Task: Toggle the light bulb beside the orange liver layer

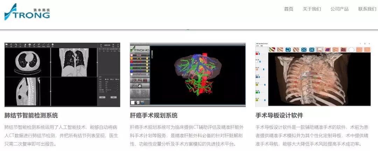Action: 147,58
